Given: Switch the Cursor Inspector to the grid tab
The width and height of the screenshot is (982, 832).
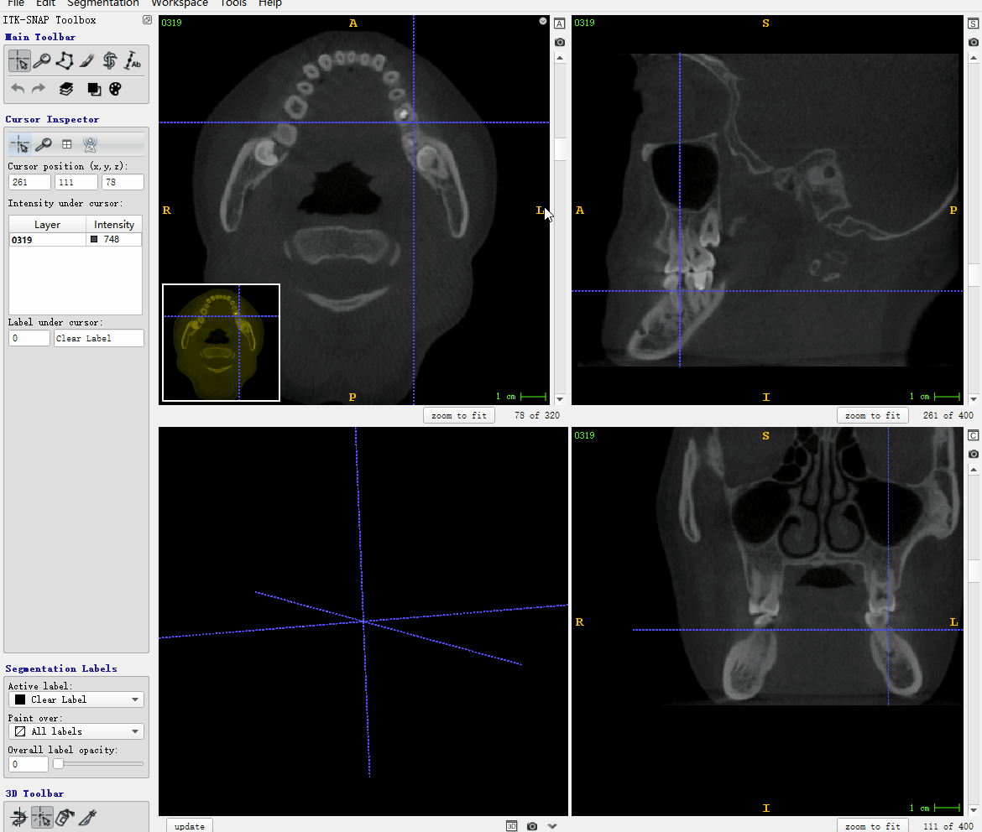Looking at the screenshot, I should click(67, 144).
